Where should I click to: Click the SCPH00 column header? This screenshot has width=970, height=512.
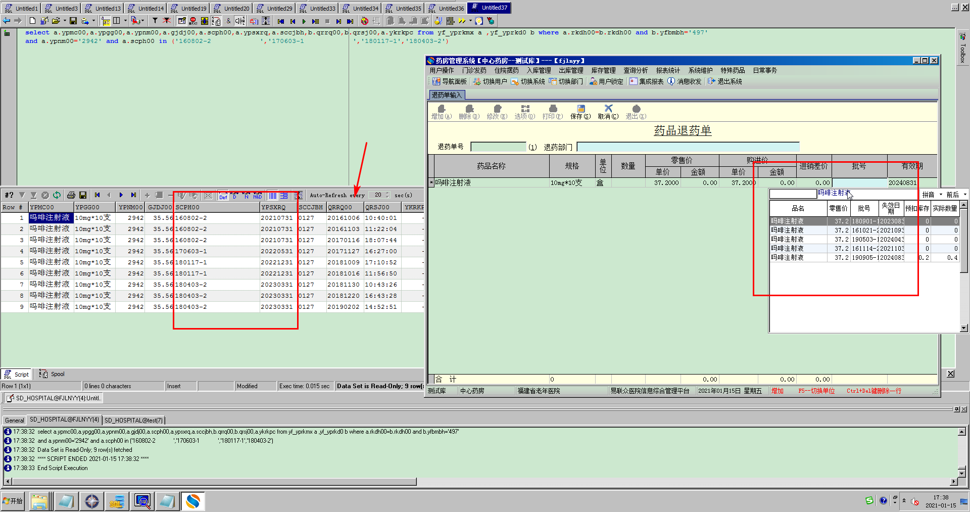point(217,207)
